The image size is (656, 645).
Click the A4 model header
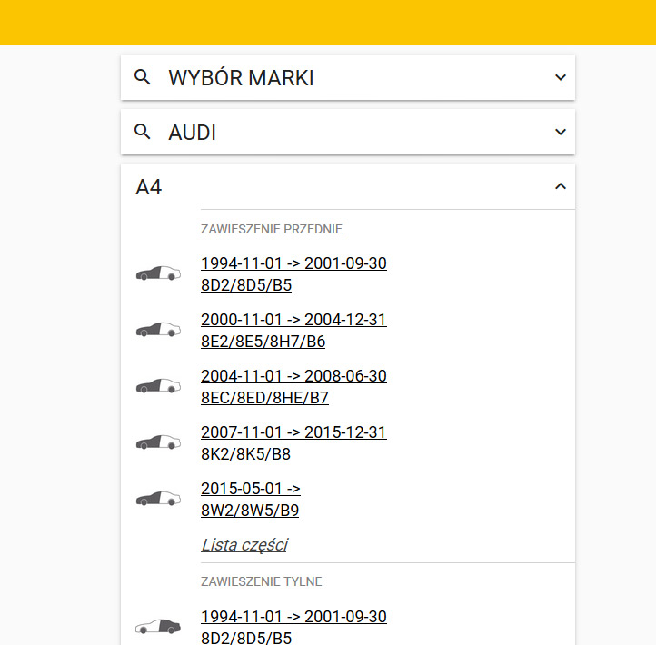[x=149, y=187]
